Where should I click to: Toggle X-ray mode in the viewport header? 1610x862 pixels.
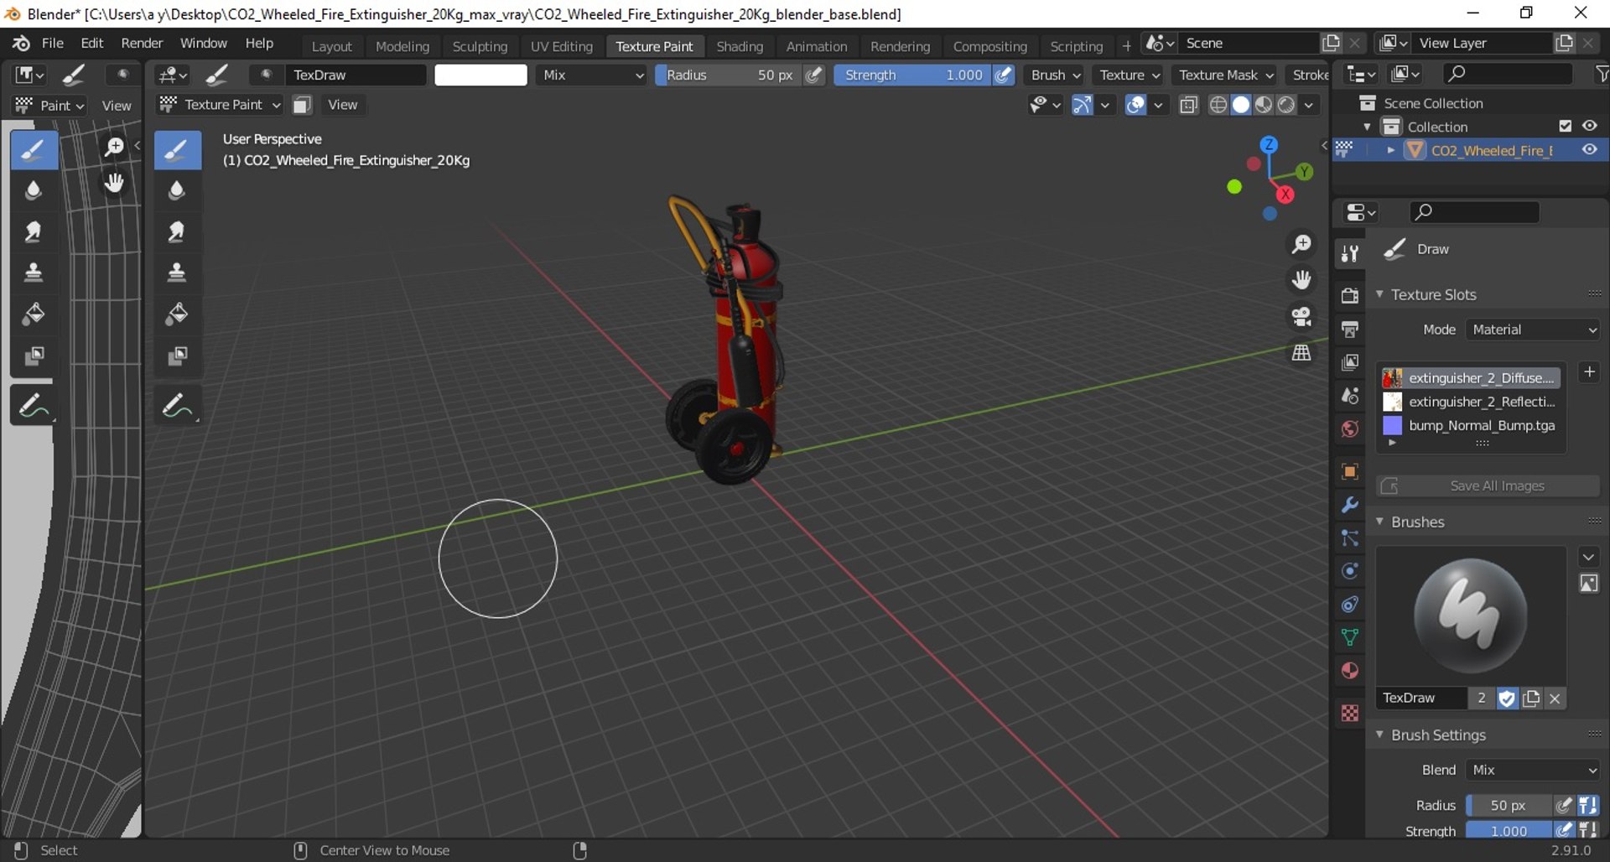pyautogui.click(x=1188, y=105)
